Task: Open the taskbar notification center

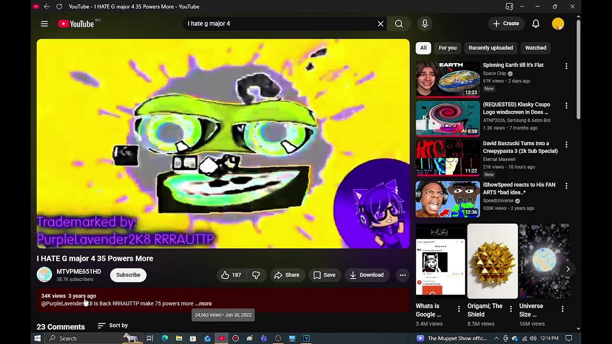Action: pos(569,338)
